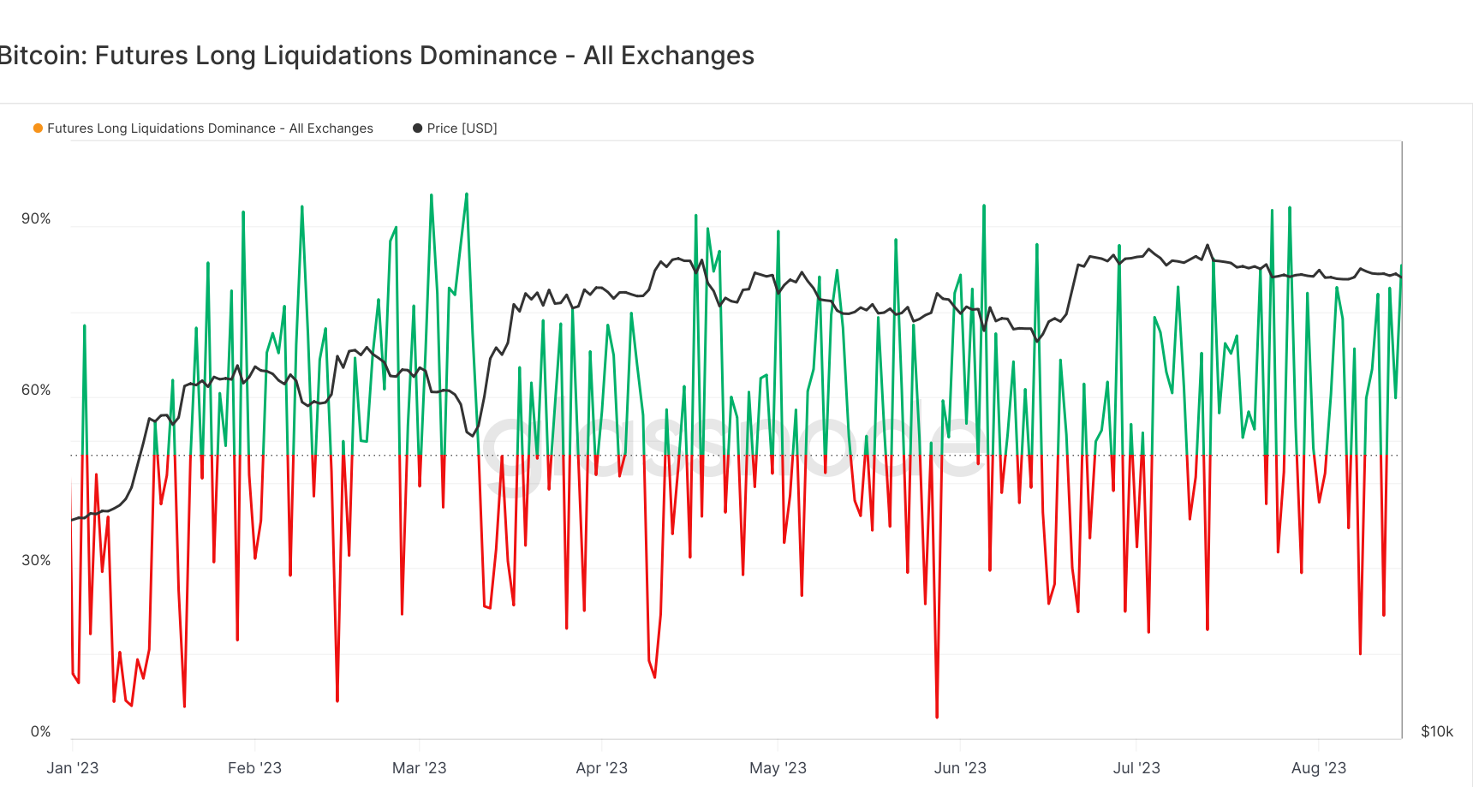Click the Apr '23 date label
This screenshot has height=787, width=1473.
click(x=601, y=768)
